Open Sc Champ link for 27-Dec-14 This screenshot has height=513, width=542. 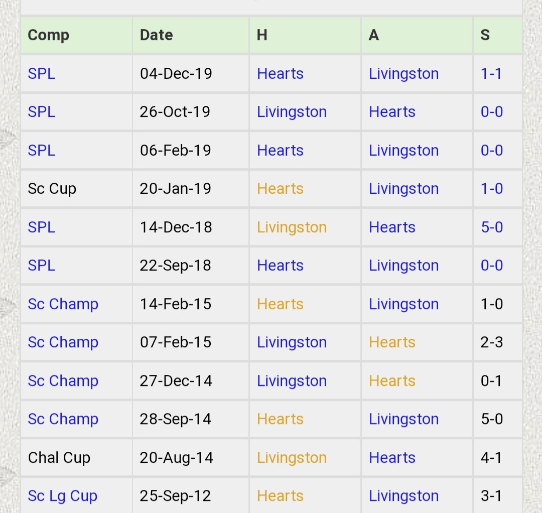coord(63,381)
